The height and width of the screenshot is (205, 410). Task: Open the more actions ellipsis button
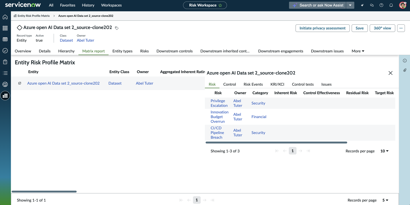coord(401,28)
